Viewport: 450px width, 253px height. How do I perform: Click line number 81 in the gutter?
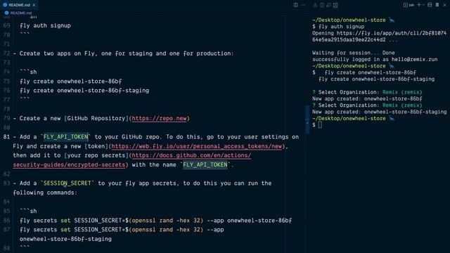pyautogui.click(x=6, y=137)
